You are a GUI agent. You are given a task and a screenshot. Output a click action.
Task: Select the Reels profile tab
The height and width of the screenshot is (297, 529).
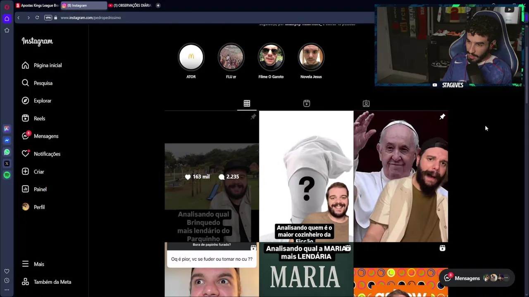[x=307, y=104]
